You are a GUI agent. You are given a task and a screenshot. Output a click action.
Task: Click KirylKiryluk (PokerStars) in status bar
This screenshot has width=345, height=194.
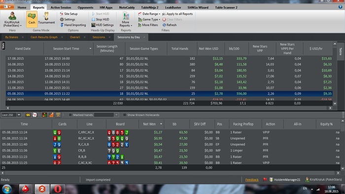[x=324, y=180]
